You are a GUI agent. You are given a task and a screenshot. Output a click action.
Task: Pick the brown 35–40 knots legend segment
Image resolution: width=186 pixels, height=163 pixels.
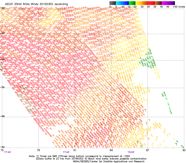(x=158, y=3)
